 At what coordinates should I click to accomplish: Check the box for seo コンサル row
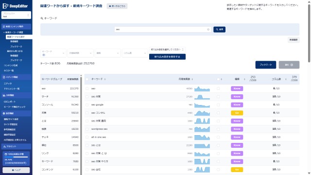tap(87, 113)
